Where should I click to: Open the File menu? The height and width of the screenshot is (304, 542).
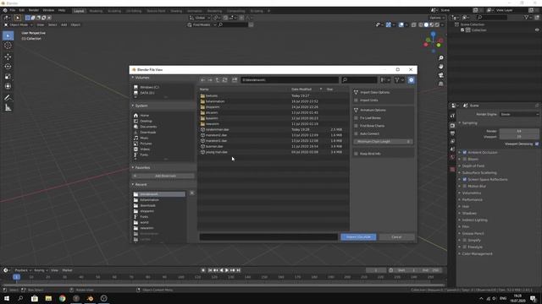coord(13,10)
